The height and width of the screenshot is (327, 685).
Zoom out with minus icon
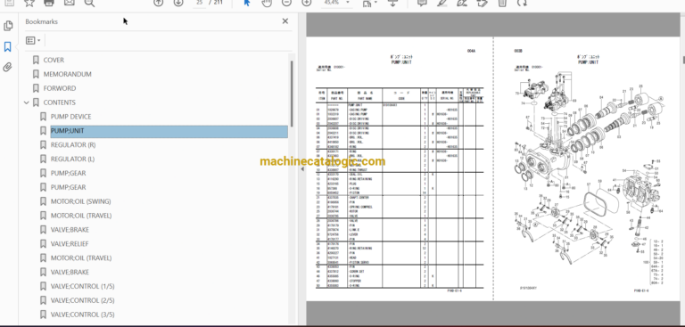tap(286, 3)
